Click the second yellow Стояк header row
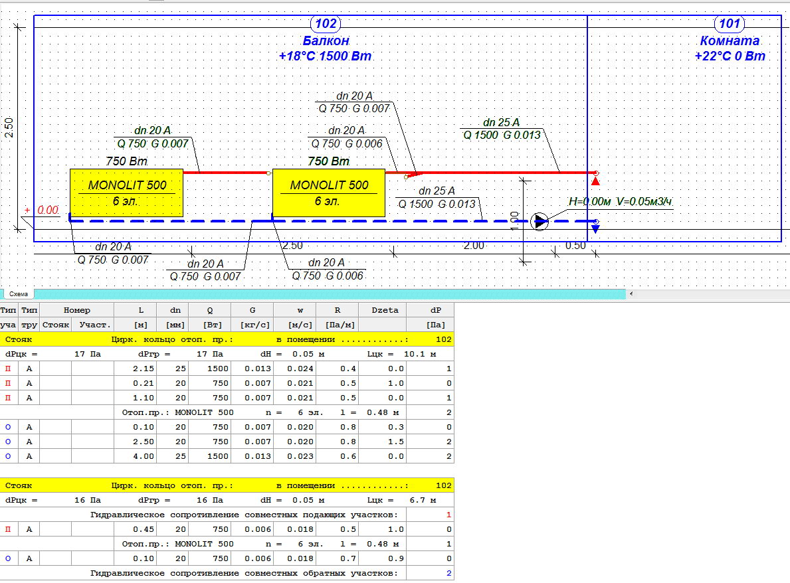 [227, 485]
